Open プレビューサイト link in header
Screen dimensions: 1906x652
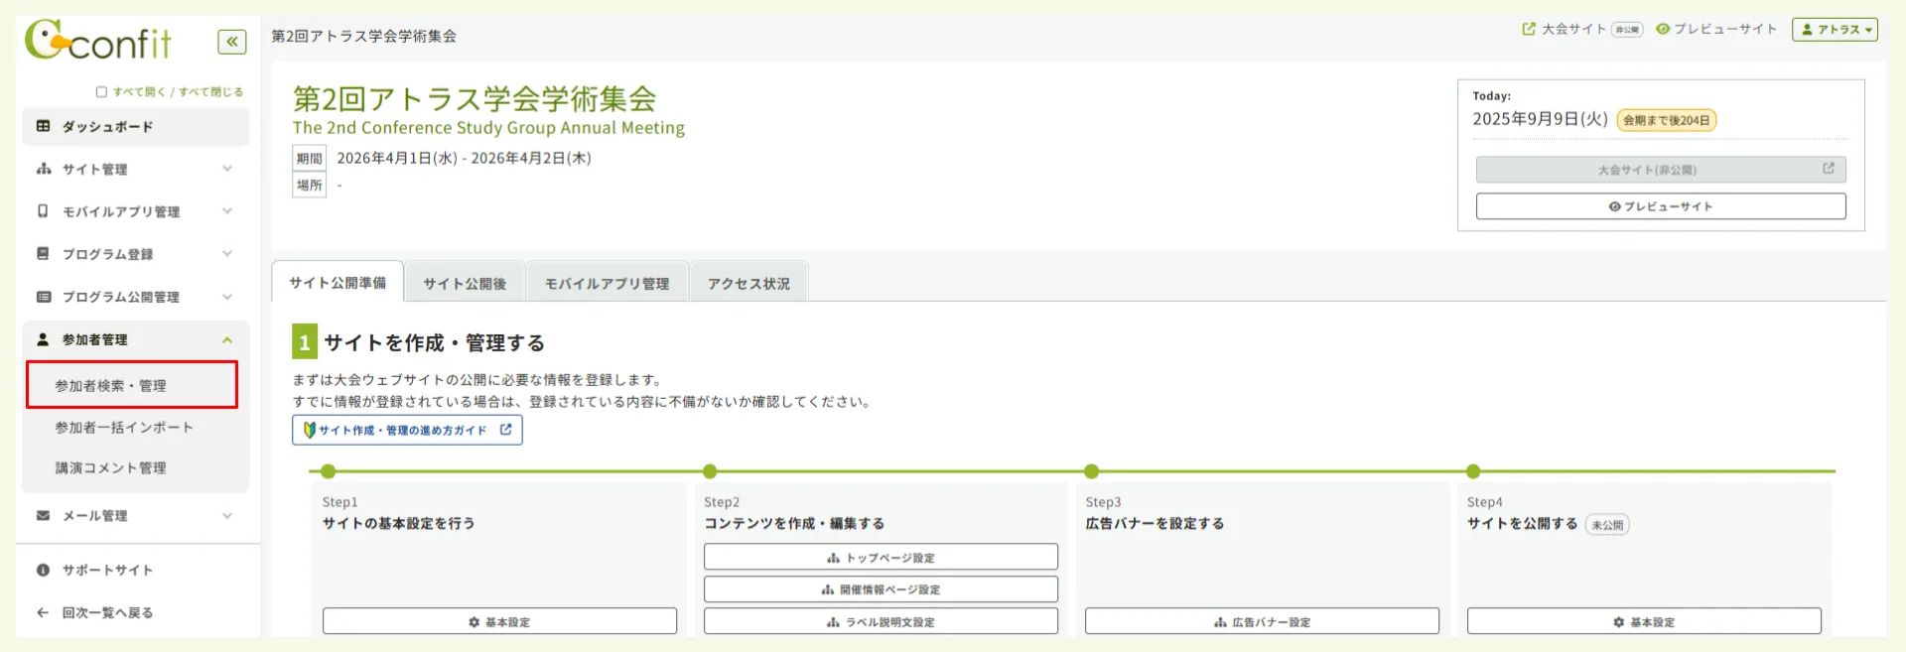[x=1725, y=29]
